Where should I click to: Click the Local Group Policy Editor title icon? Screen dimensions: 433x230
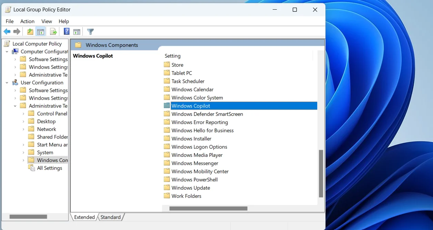[x=8, y=10]
